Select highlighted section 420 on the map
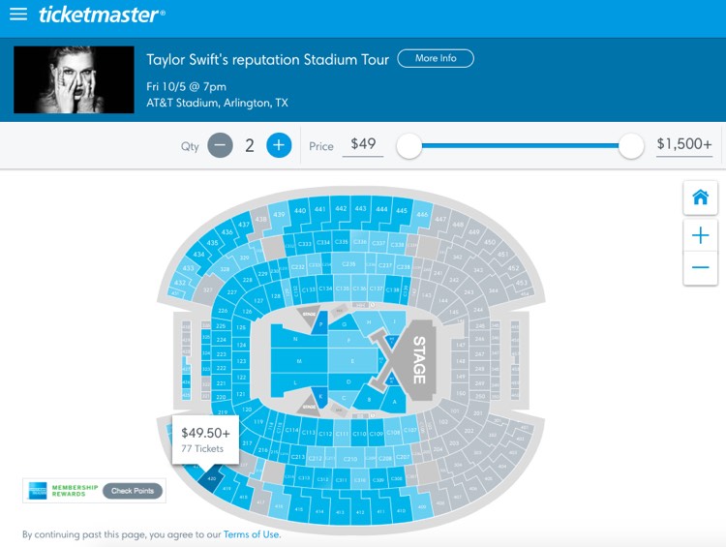The height and width of the screenshot is (547, 726). (x=211, y=479)
